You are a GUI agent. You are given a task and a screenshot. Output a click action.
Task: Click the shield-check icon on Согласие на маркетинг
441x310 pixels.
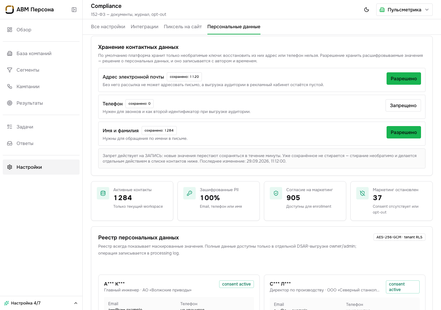point(276,193)
